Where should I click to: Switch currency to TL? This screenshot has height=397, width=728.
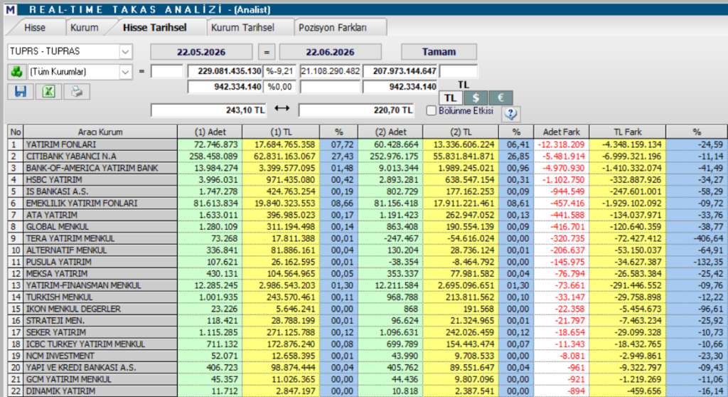(x=450, y=98)
